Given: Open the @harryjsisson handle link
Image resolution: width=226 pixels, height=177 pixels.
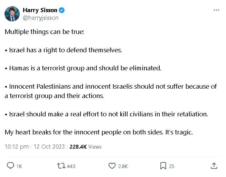Looking at the screenshot, I should click(x=41, y=18).
